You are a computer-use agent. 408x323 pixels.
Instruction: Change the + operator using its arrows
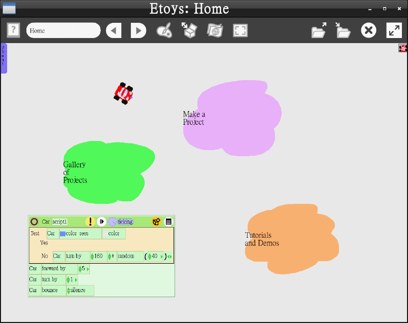tap(110, 257)
